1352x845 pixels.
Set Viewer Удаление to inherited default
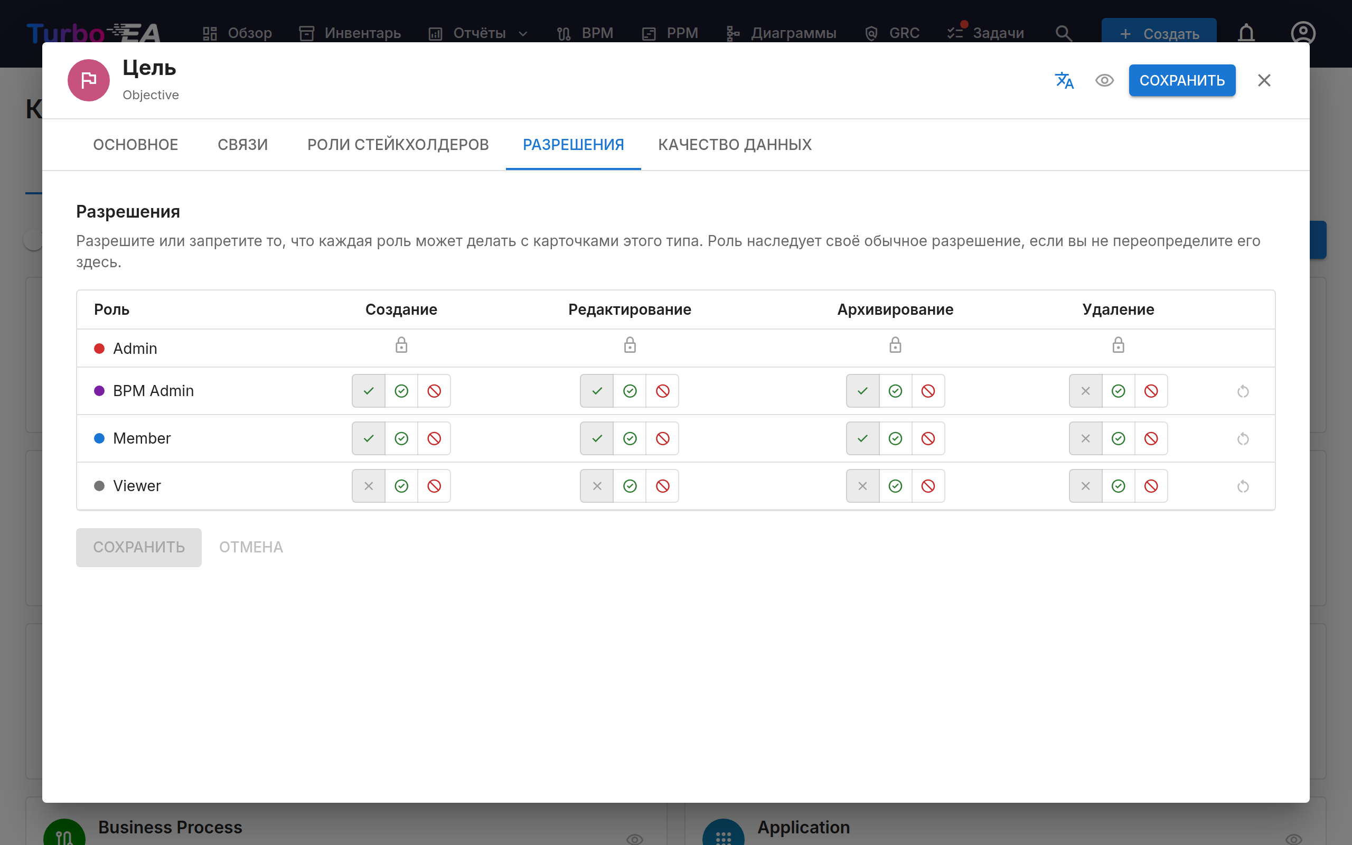point(1085,486)
